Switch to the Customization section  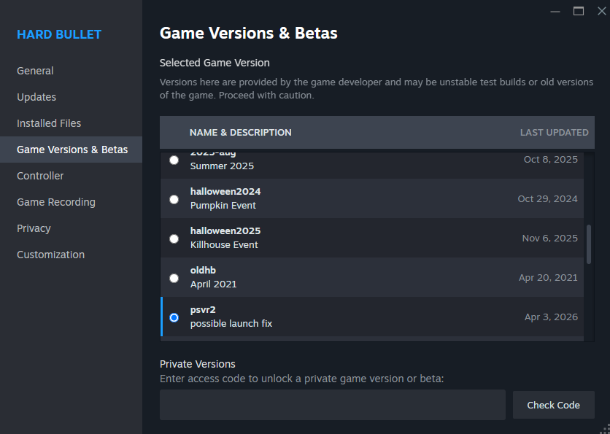(x=50, y=255)
